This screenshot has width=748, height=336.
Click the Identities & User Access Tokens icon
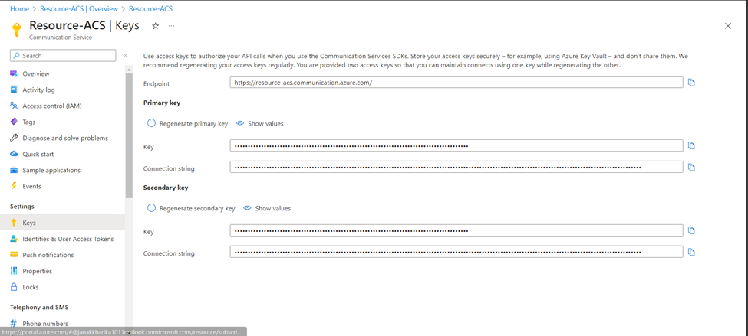click(x=14, y=239)
